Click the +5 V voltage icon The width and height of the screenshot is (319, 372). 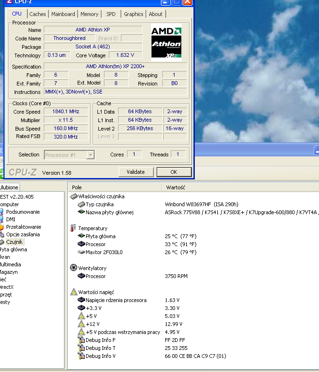click(x=81, y=316)
